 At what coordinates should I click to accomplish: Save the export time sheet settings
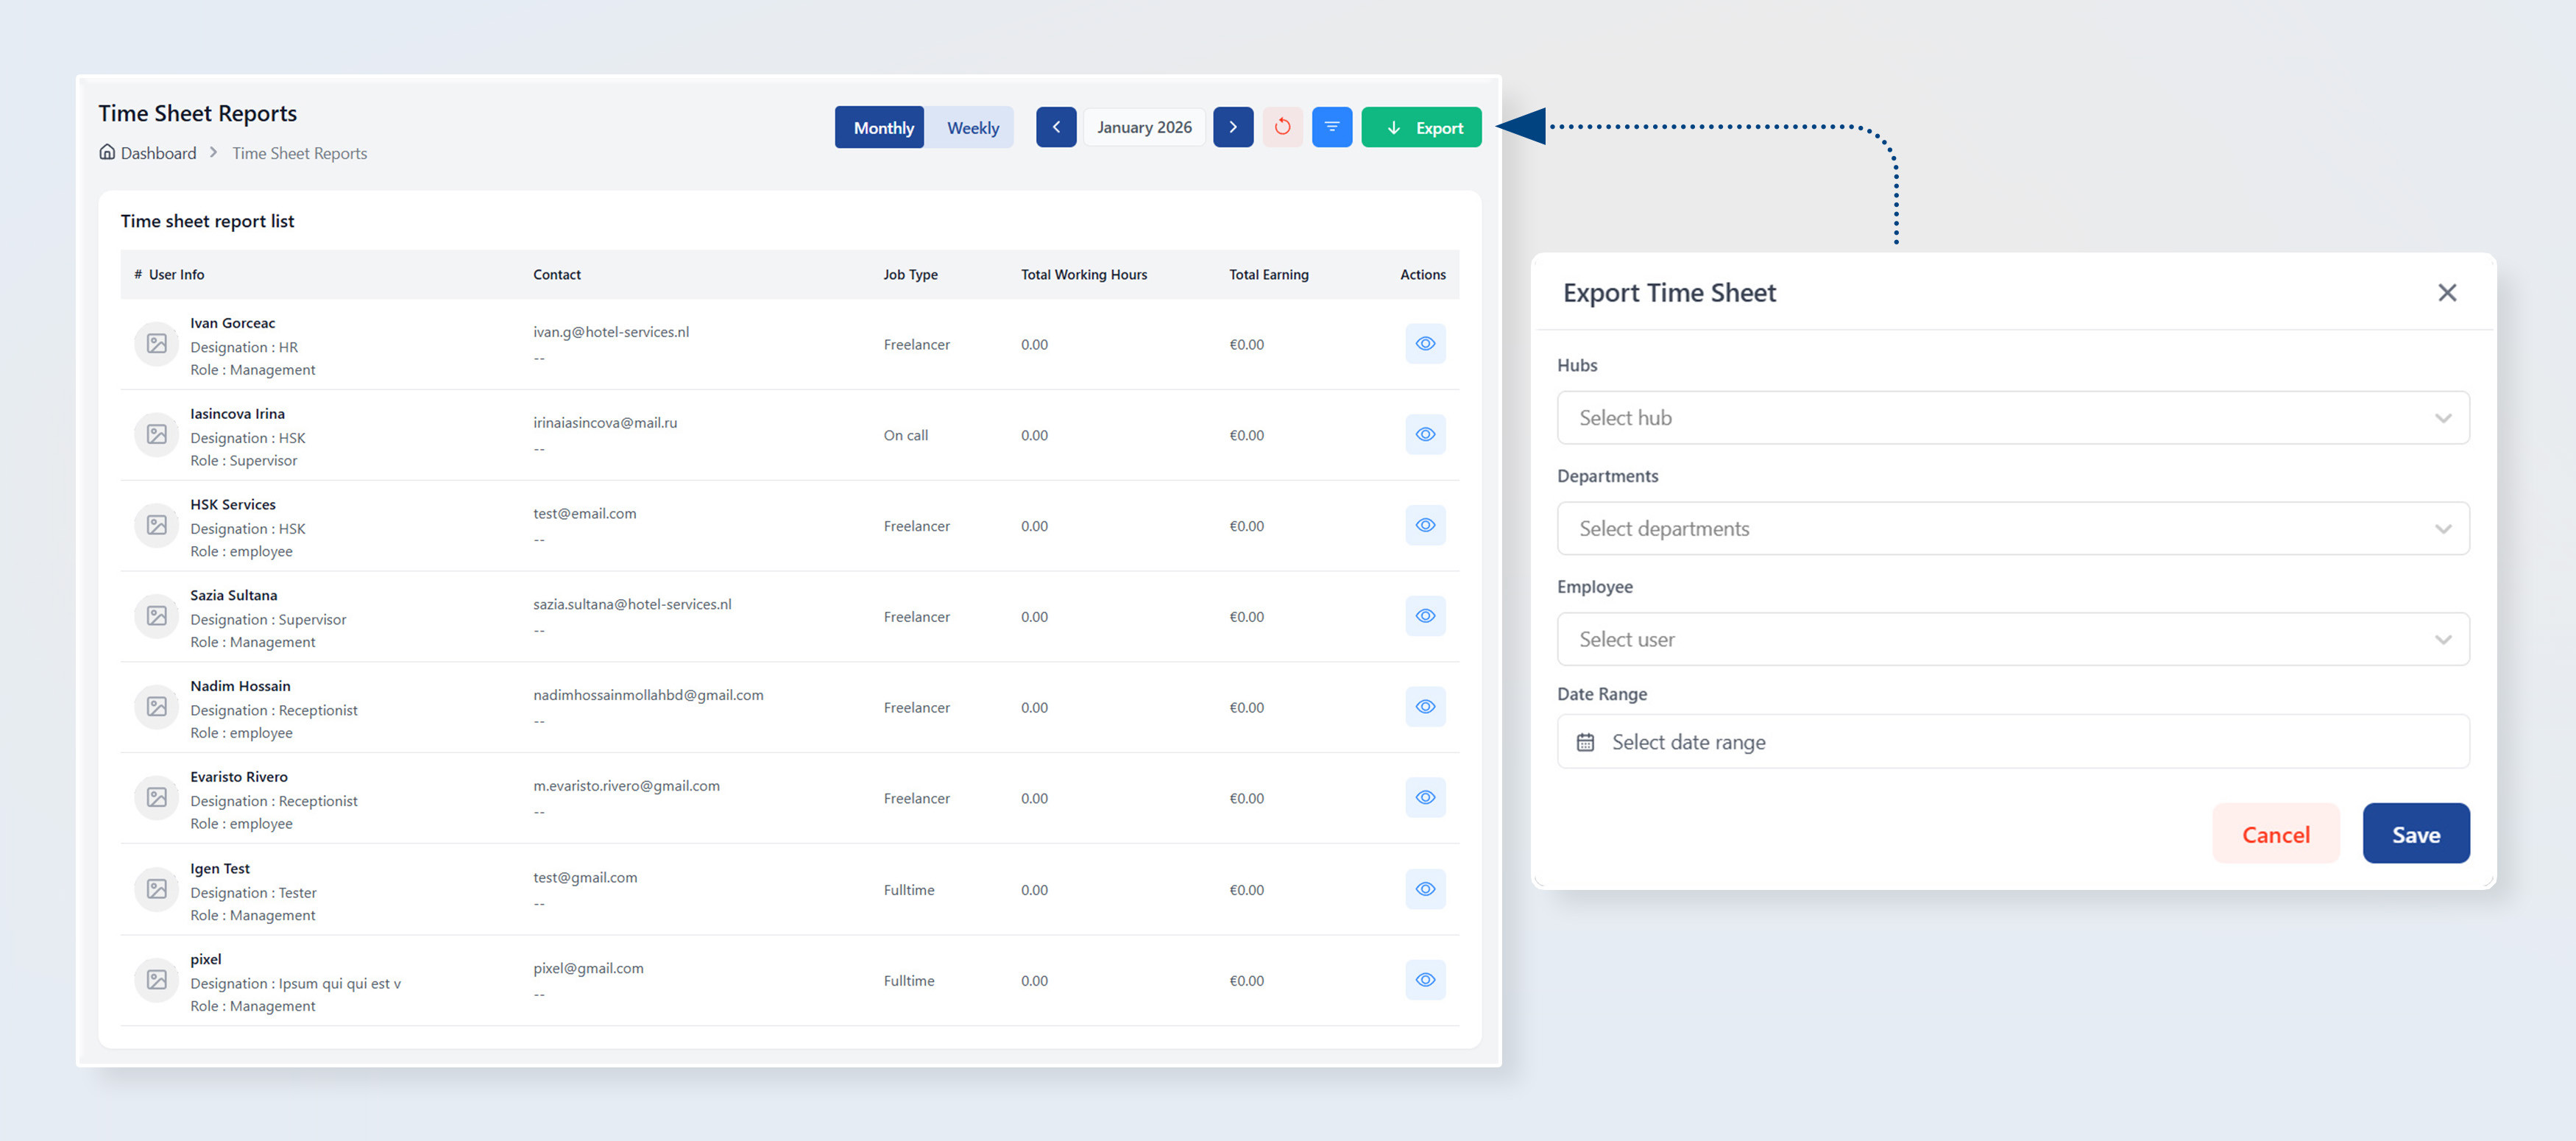pyautogui.click(x=2416, y=833)
